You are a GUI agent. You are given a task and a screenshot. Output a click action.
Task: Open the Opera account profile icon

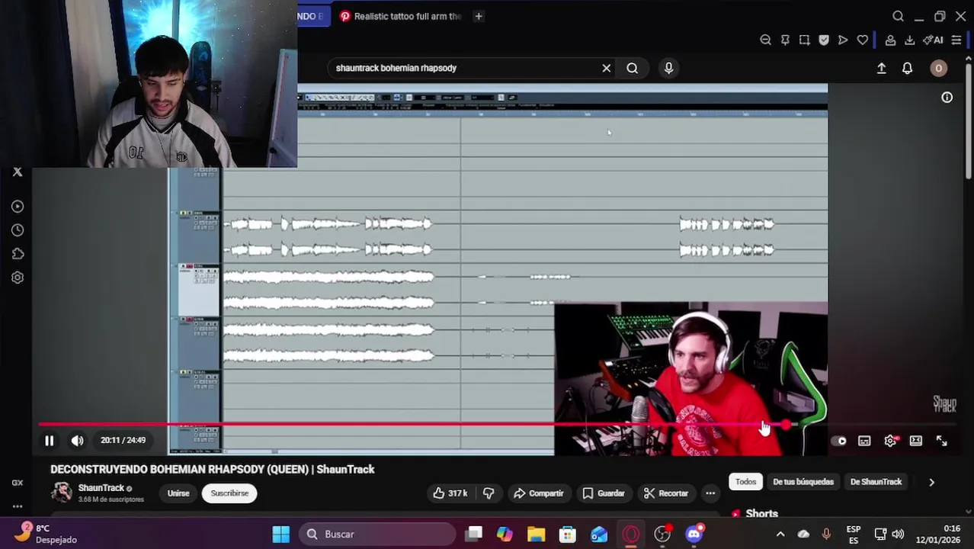pos(890,40)
